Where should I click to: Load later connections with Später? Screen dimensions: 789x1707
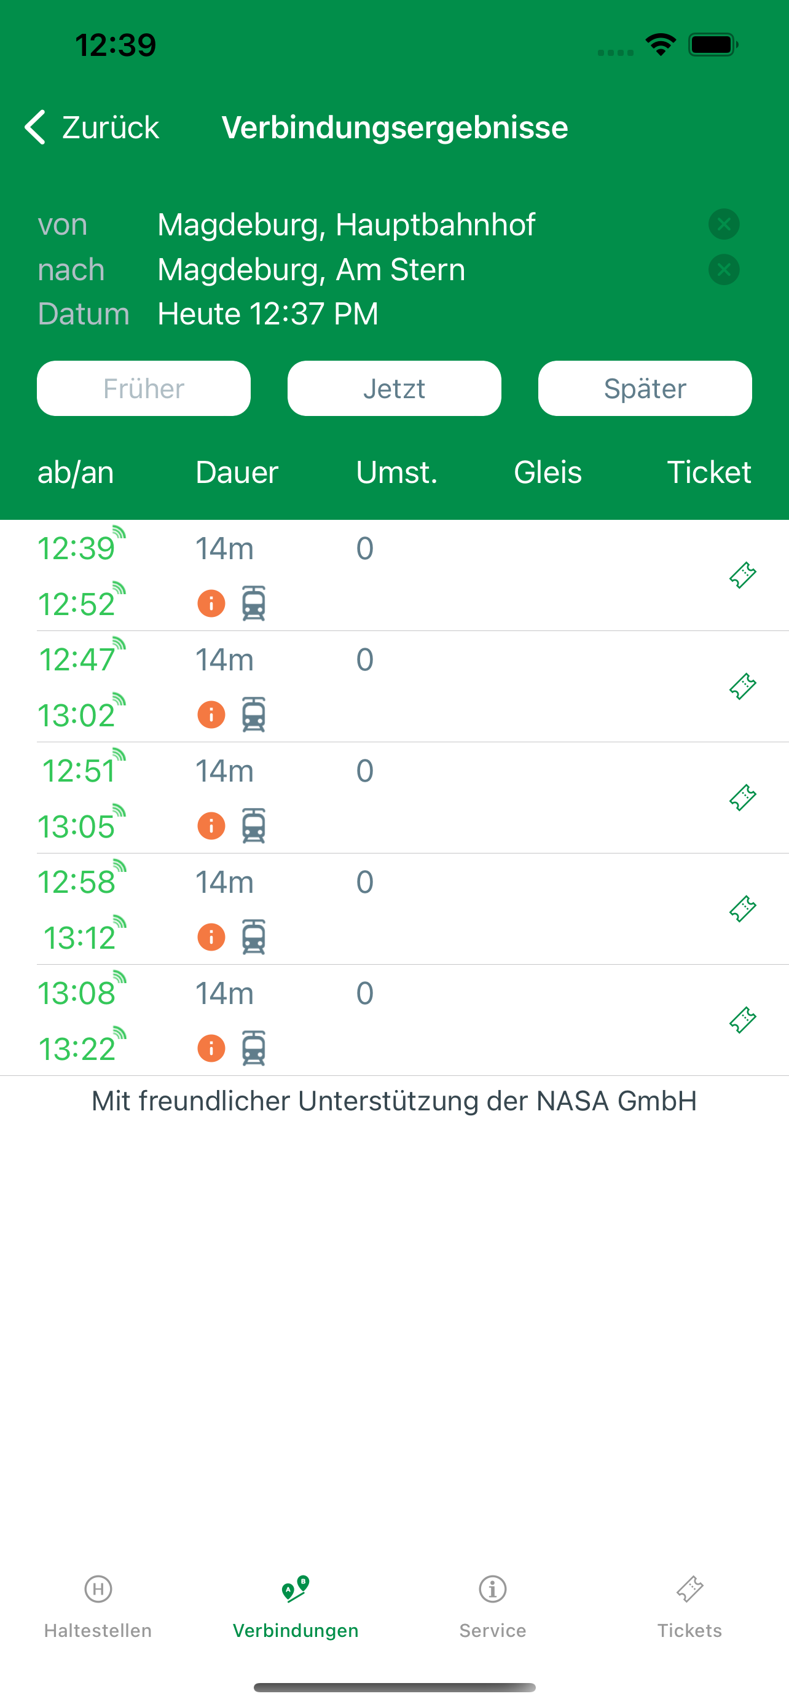(x=645, y=388)
